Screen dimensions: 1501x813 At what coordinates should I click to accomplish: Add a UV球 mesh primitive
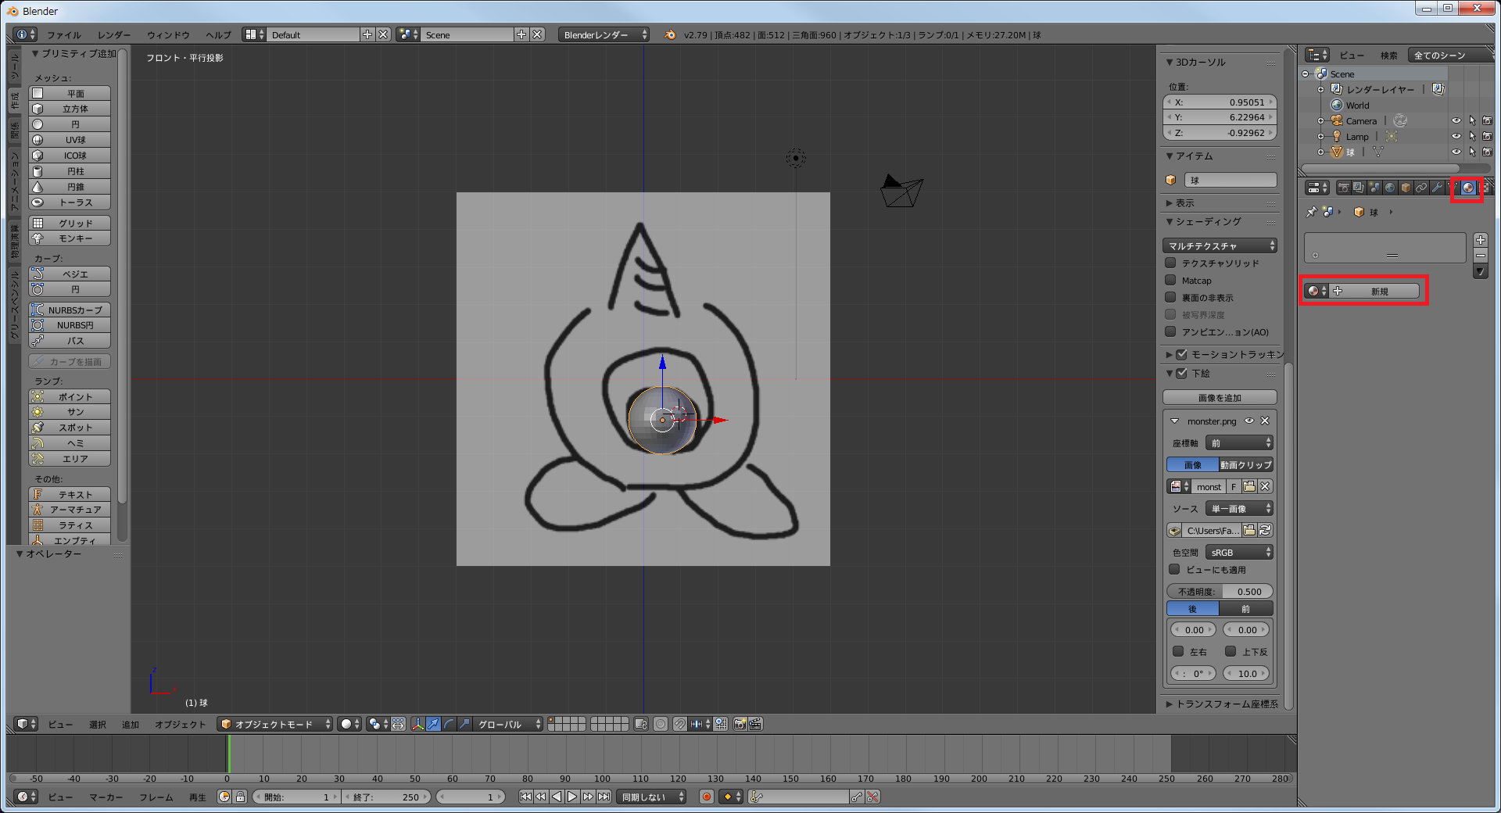click(x=70, y=140)
